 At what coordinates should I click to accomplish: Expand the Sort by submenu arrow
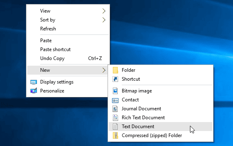pyautogui.click(x=104, y=20)
